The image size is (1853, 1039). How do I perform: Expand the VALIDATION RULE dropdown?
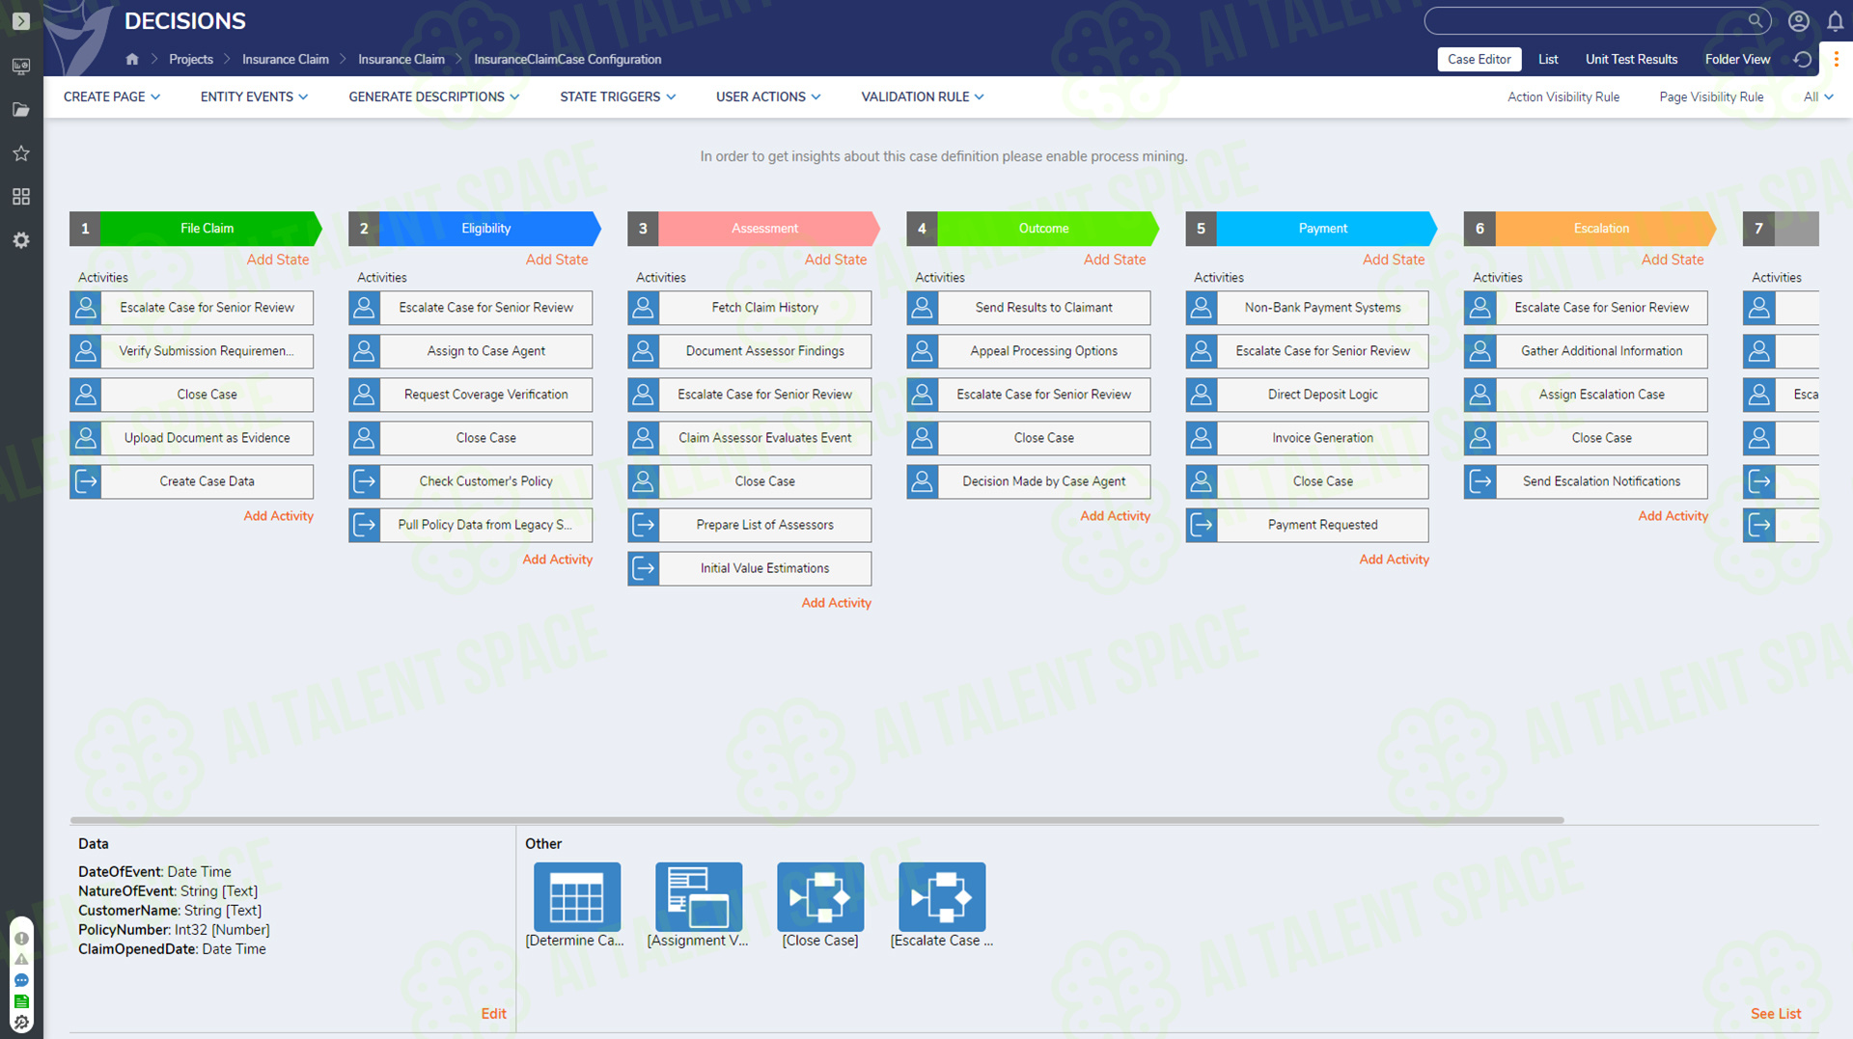tap(923, 97)
